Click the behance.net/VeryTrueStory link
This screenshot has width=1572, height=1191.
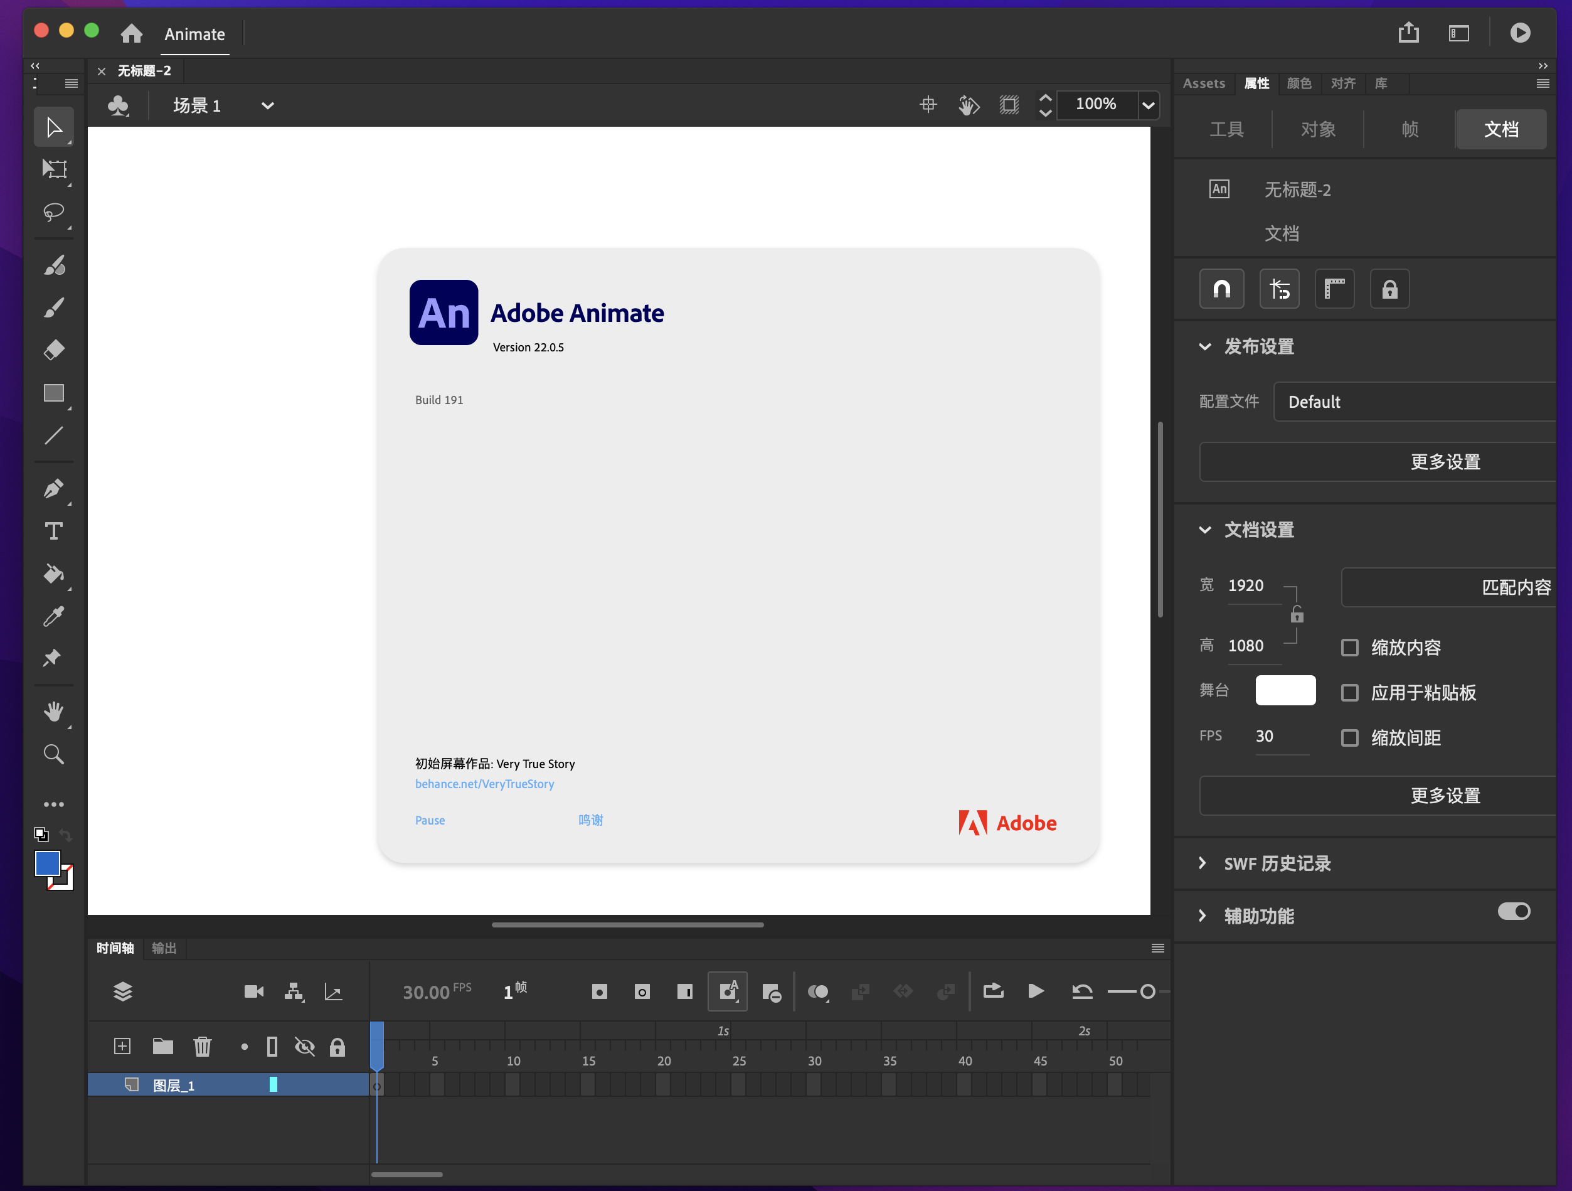click(x=484, y=784)
